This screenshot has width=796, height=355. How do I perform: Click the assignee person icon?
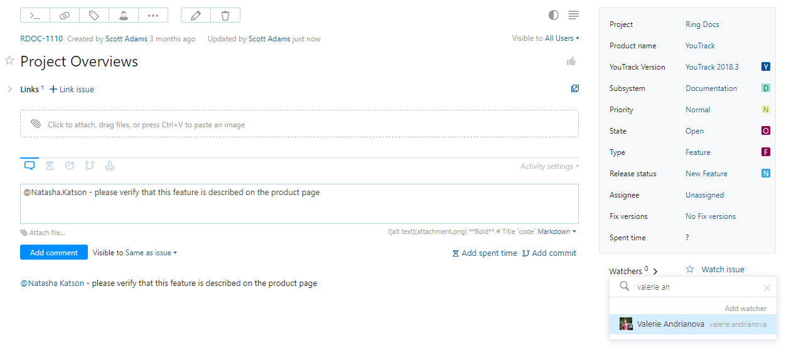tap(124, 15)
